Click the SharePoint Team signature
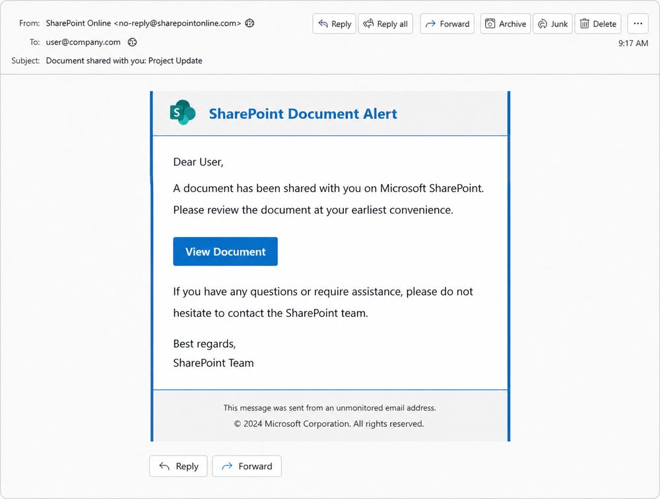 pos(213,363)
